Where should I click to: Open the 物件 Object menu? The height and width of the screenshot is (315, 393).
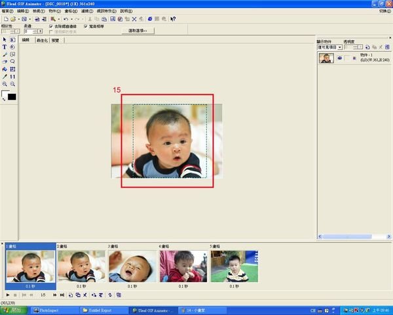click(x=54, y=11)
